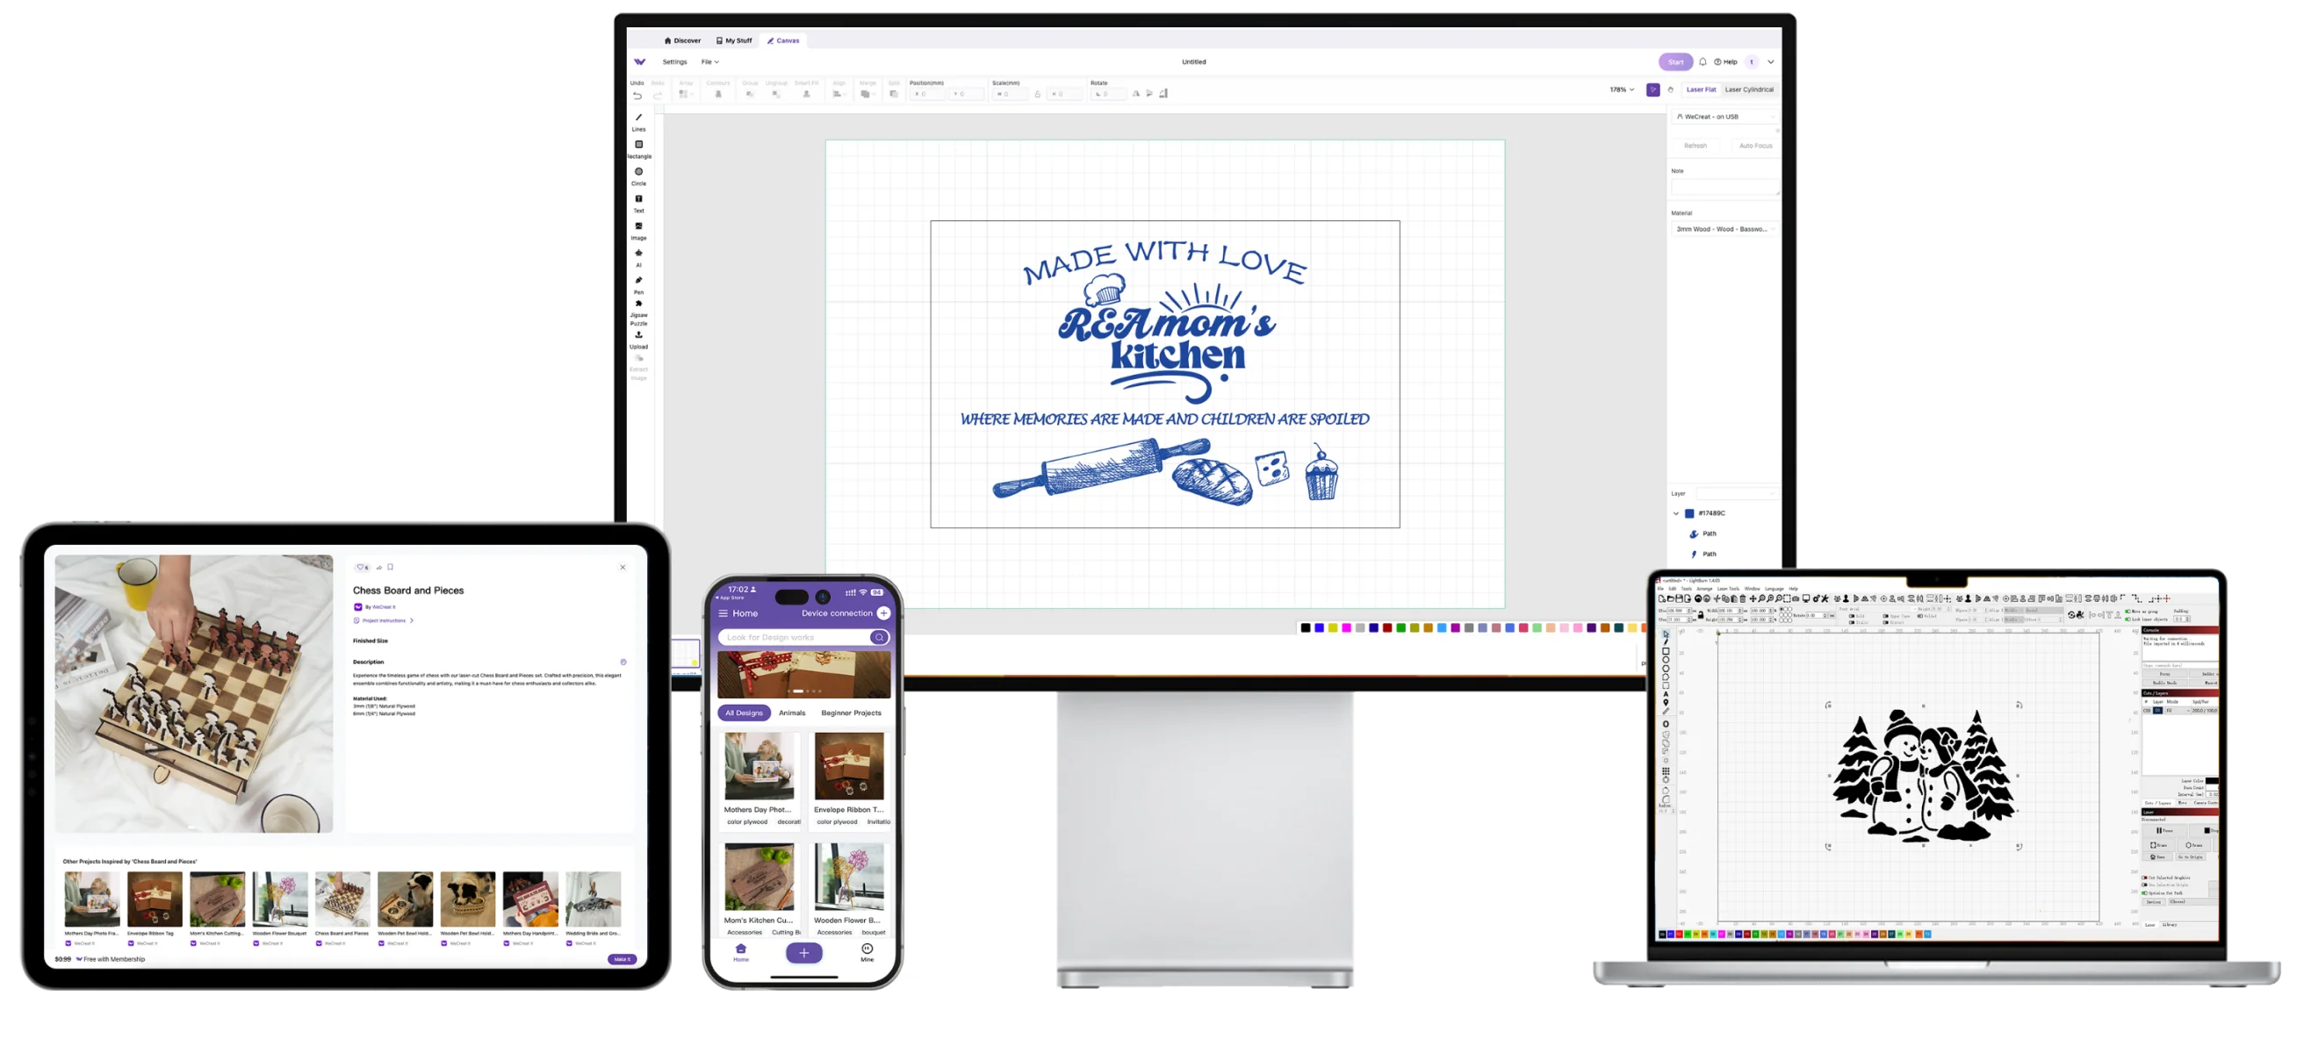The width and height of the screenshot is (2318, 1053).
Task: Pick the Rectangle tool
Action: (x=639, y=145)
